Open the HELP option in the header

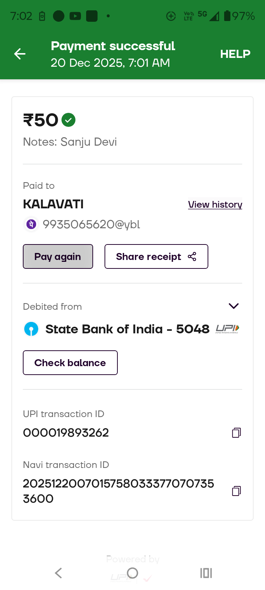point(235,54)
